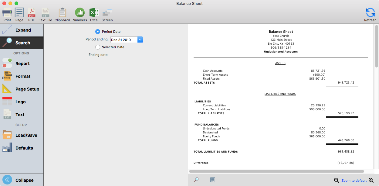Choose the Selected Date option
Viewport: 379px width, 186px height.
click(x=98, y=47)
